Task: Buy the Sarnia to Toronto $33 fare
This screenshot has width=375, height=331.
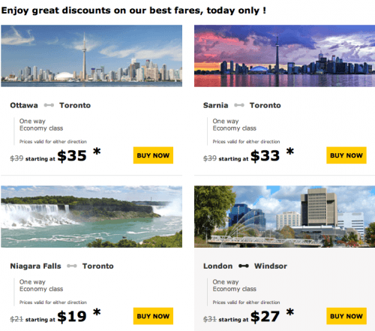Action: tap(346, 155)
